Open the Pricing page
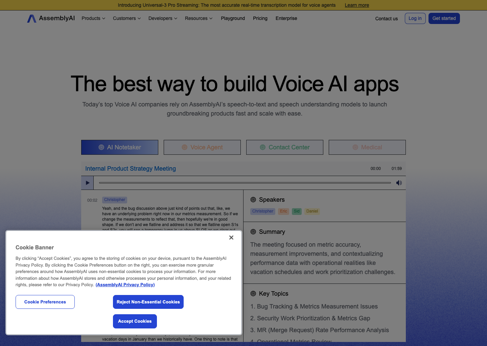This screenshot has width=487, height=346. click(260, 18)
